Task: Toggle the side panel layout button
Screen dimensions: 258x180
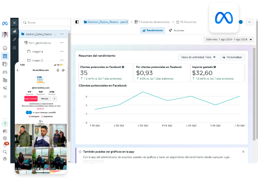Action: [x=77, y=22]
